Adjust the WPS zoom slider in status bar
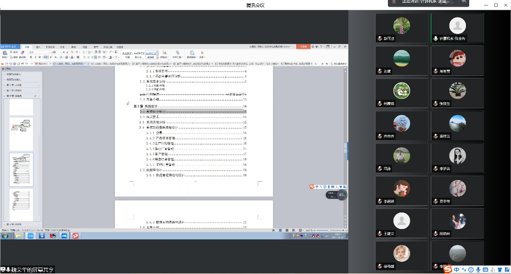The height and width of the screenshot is (274, 511). 329,230
